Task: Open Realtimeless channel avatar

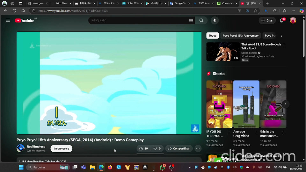Action: click(20, 148)
